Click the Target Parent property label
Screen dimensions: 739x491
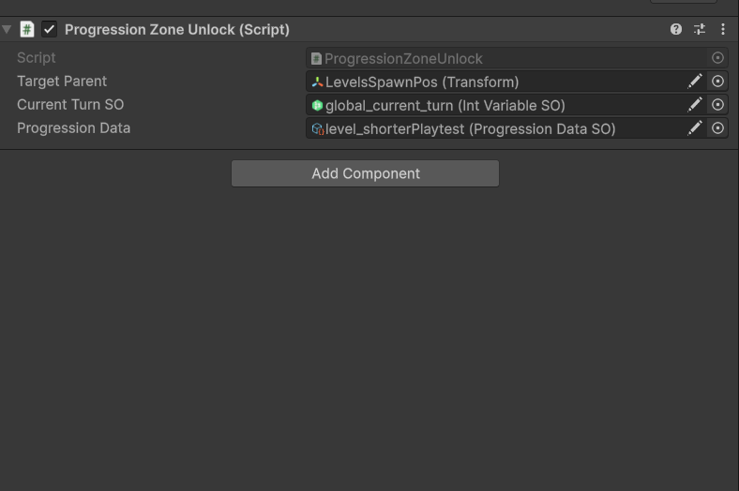pyautogui.click(x=62, y=82)
